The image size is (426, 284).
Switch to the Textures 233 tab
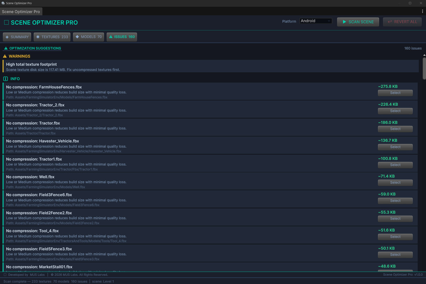coord(52,37)
